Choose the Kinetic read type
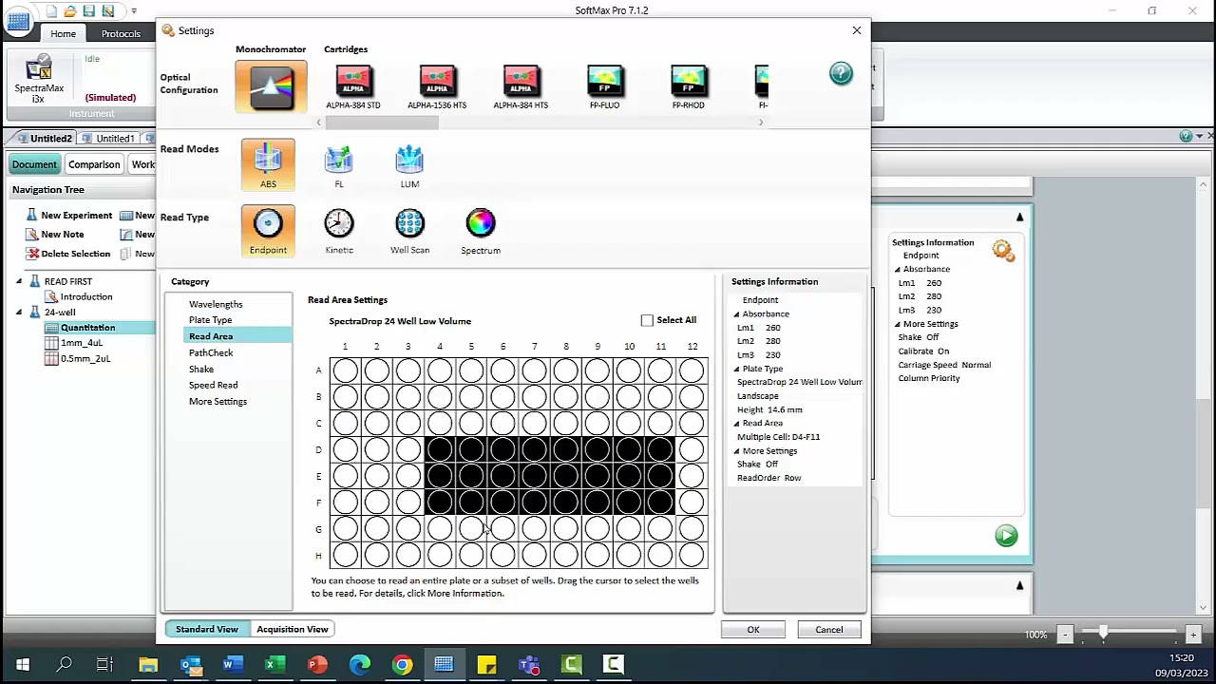Viewport: 1216px width, 684px height. [x=339, y=231]
